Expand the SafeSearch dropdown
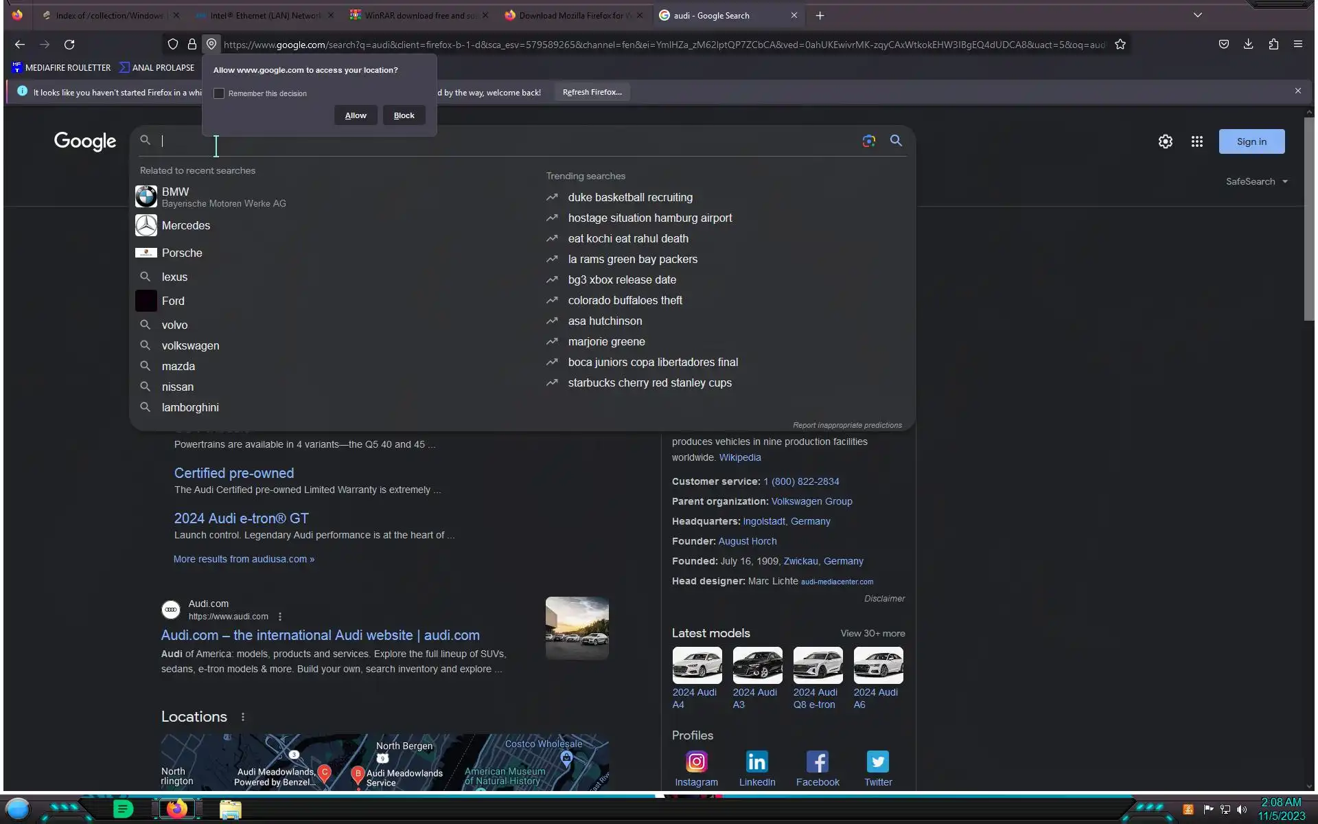 point(1257,181)
